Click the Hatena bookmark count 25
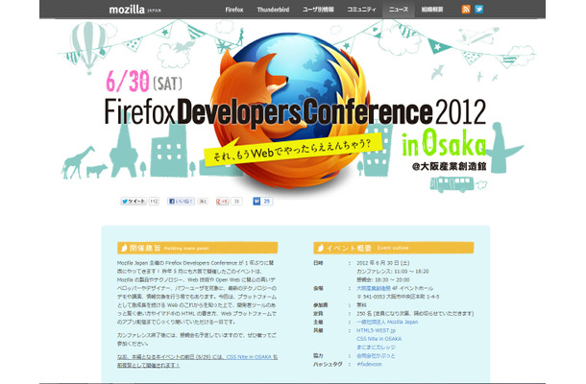 pos(267,202)
